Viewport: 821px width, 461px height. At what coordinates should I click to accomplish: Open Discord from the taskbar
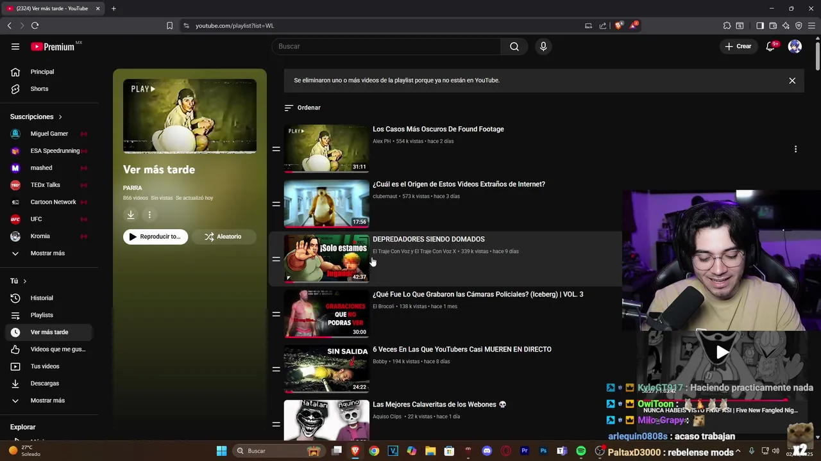pyautogui.click(x=487, y=451)
